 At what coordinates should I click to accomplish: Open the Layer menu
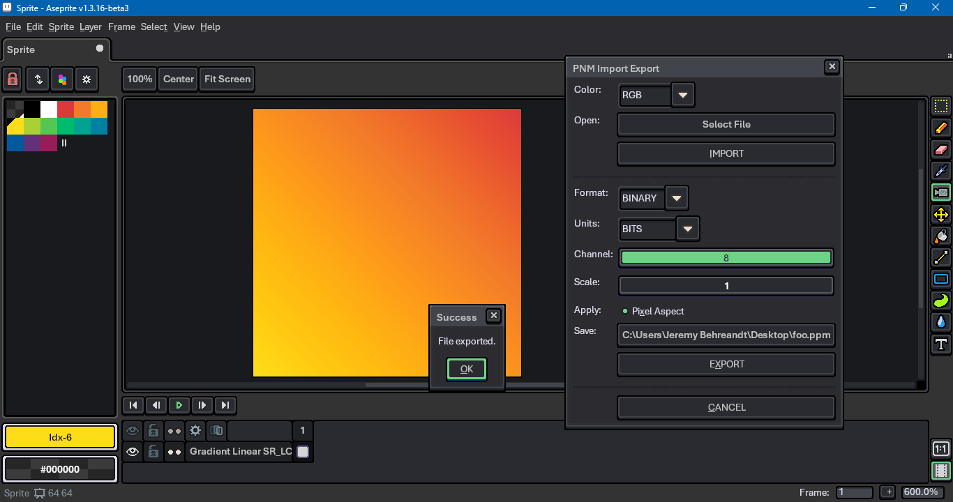click(x=91, y=26)
